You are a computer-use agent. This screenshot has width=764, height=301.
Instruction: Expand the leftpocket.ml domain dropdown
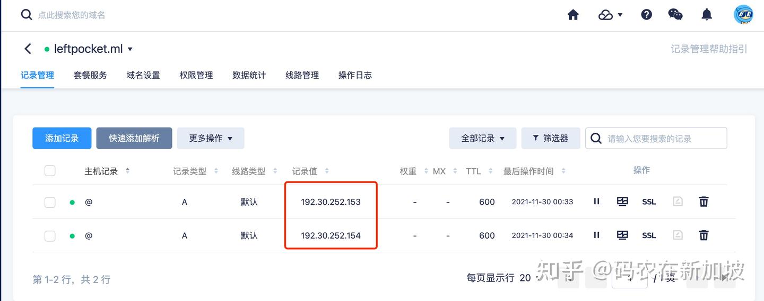(x=130, y=49)
